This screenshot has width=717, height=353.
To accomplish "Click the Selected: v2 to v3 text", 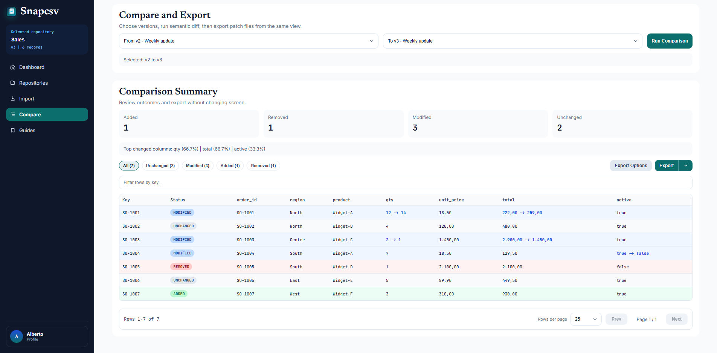I will (143, 60).
